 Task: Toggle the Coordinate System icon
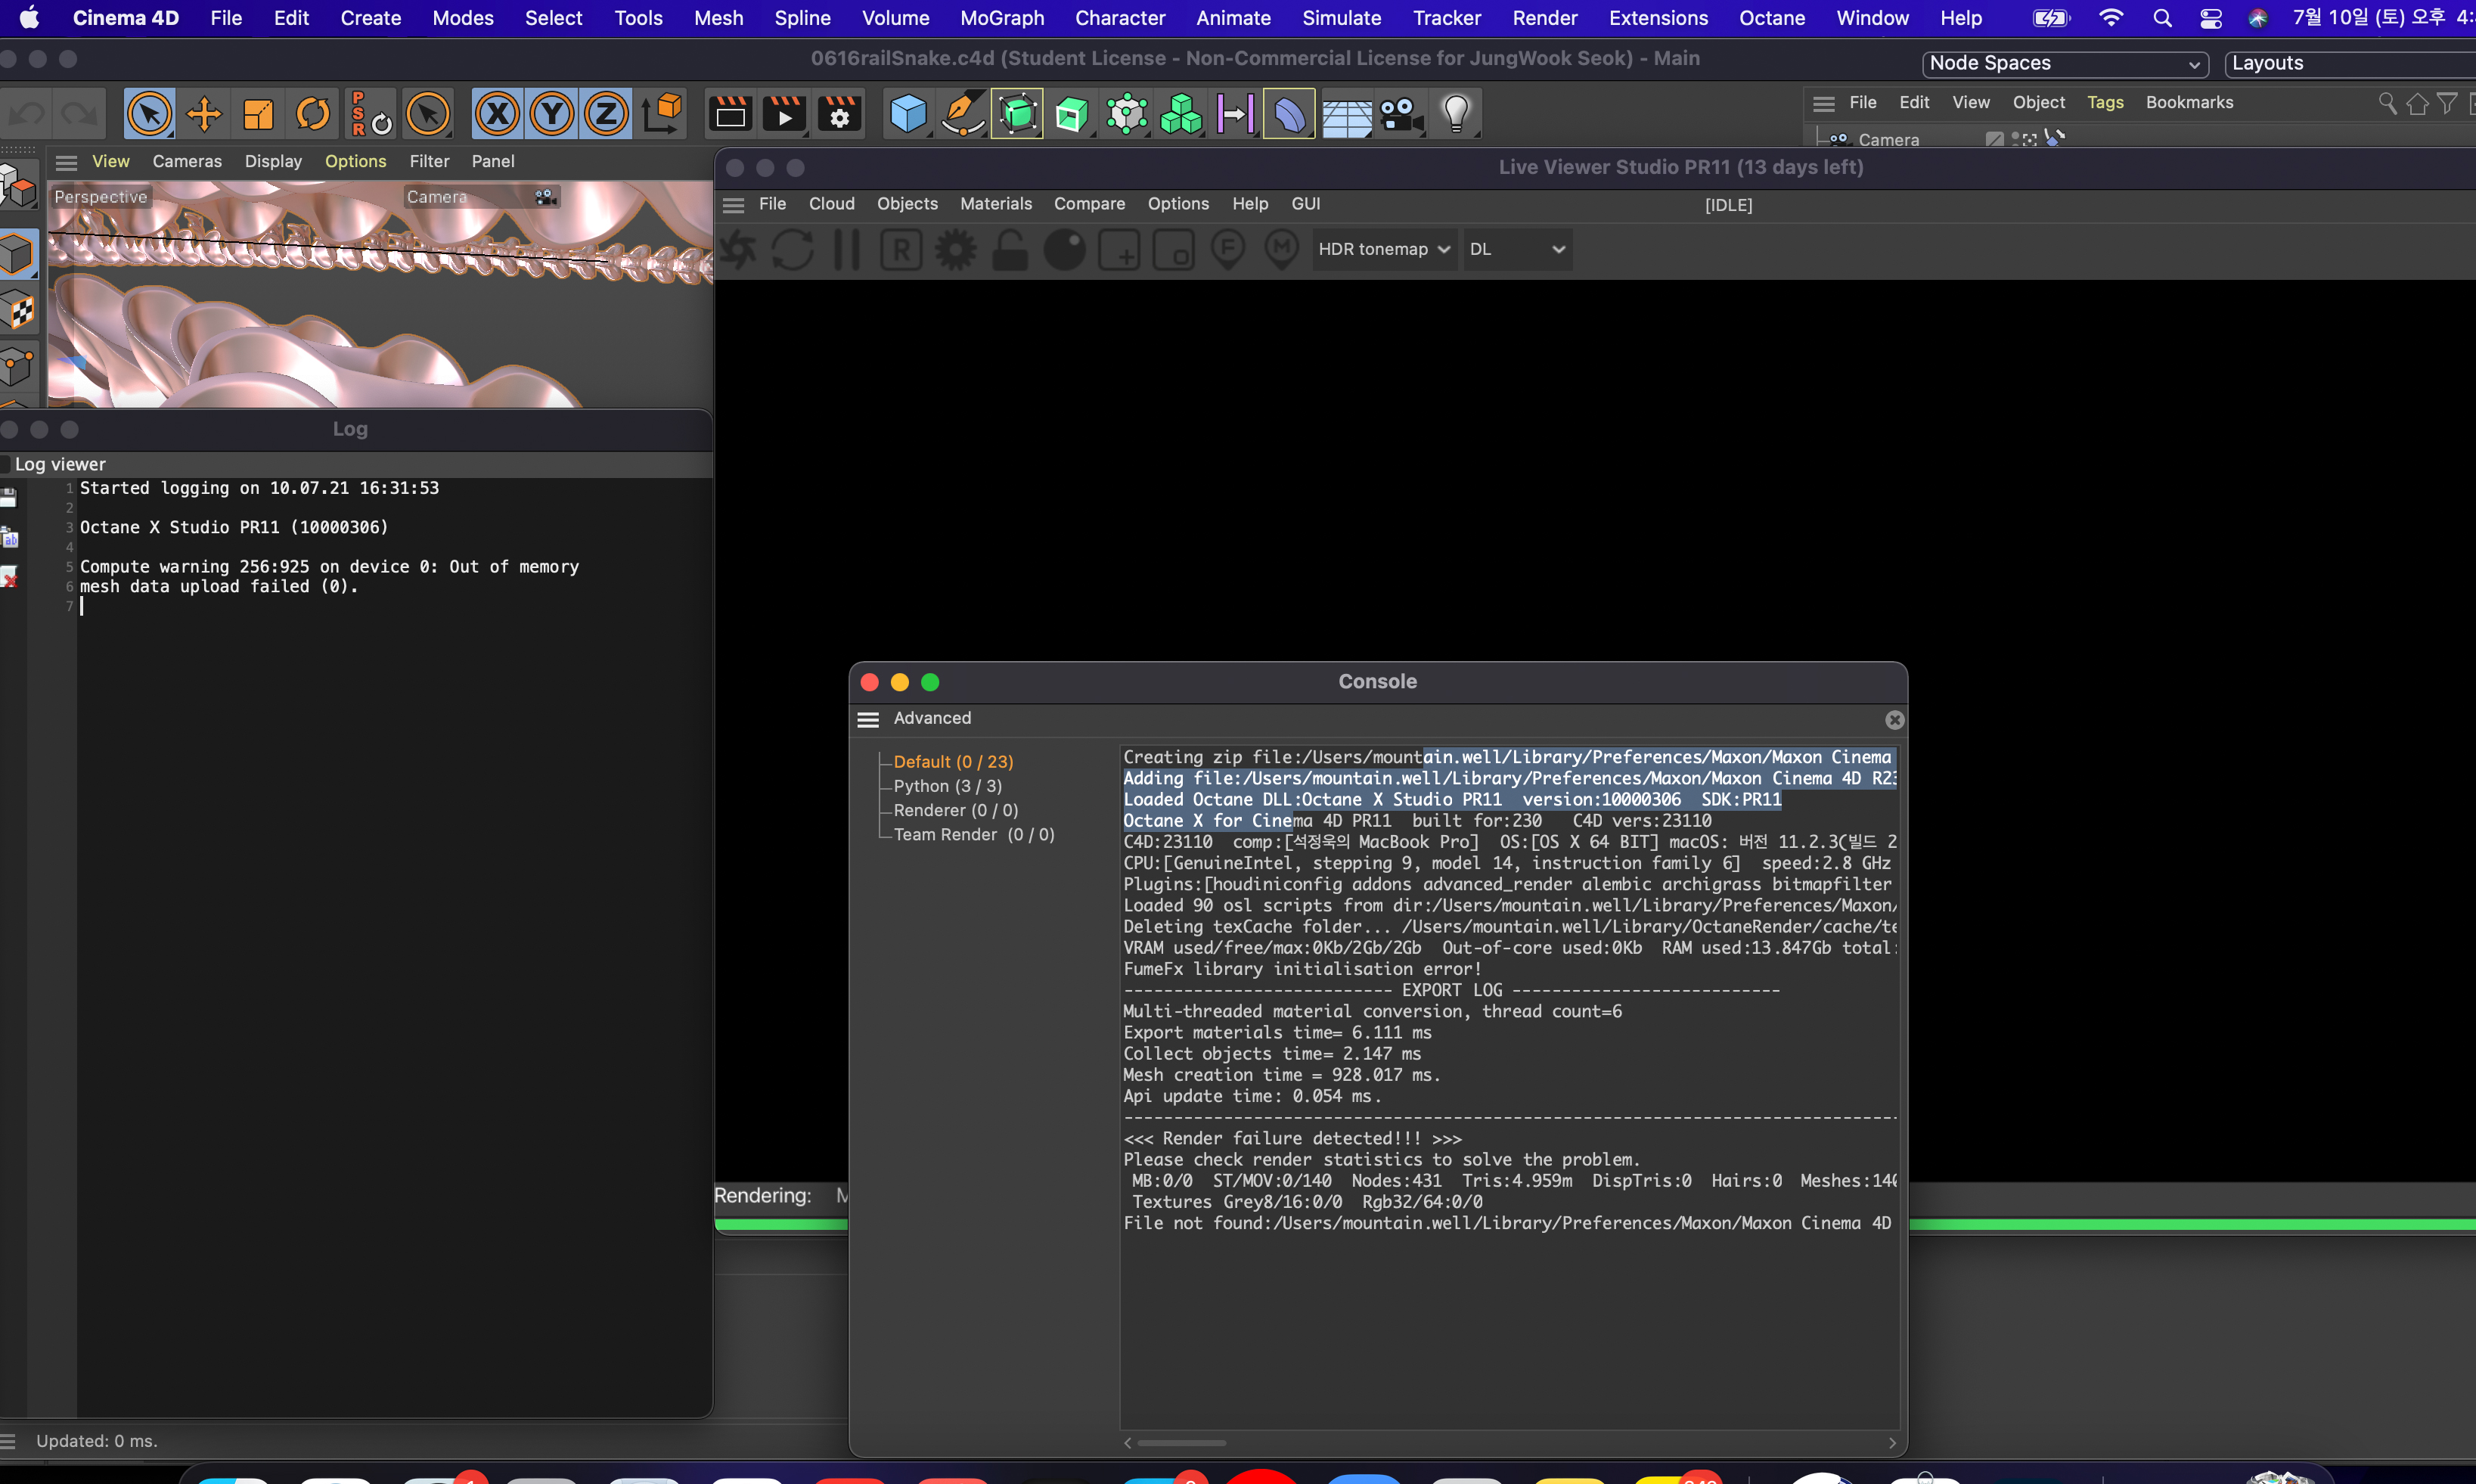(662, 114)
